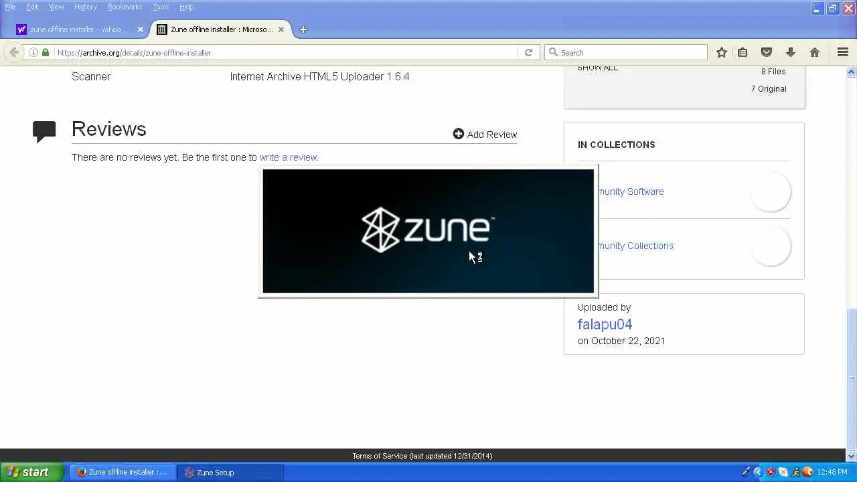This screenshot has height=482, width=857.
Task: Close the Zune offline installer archive tab
Action: click(281, 29)
